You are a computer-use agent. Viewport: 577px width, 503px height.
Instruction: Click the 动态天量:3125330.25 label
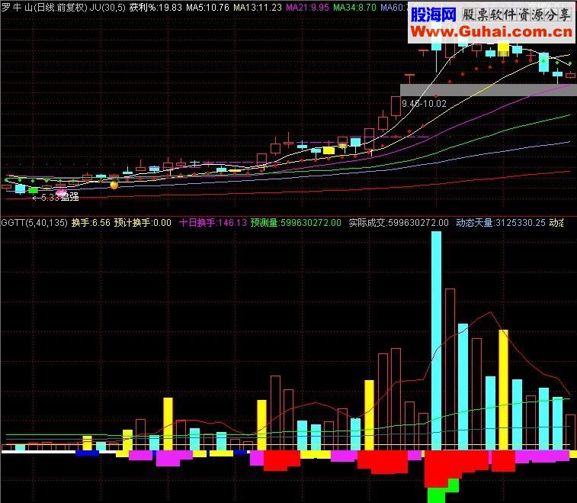click(x=501, y=223)
